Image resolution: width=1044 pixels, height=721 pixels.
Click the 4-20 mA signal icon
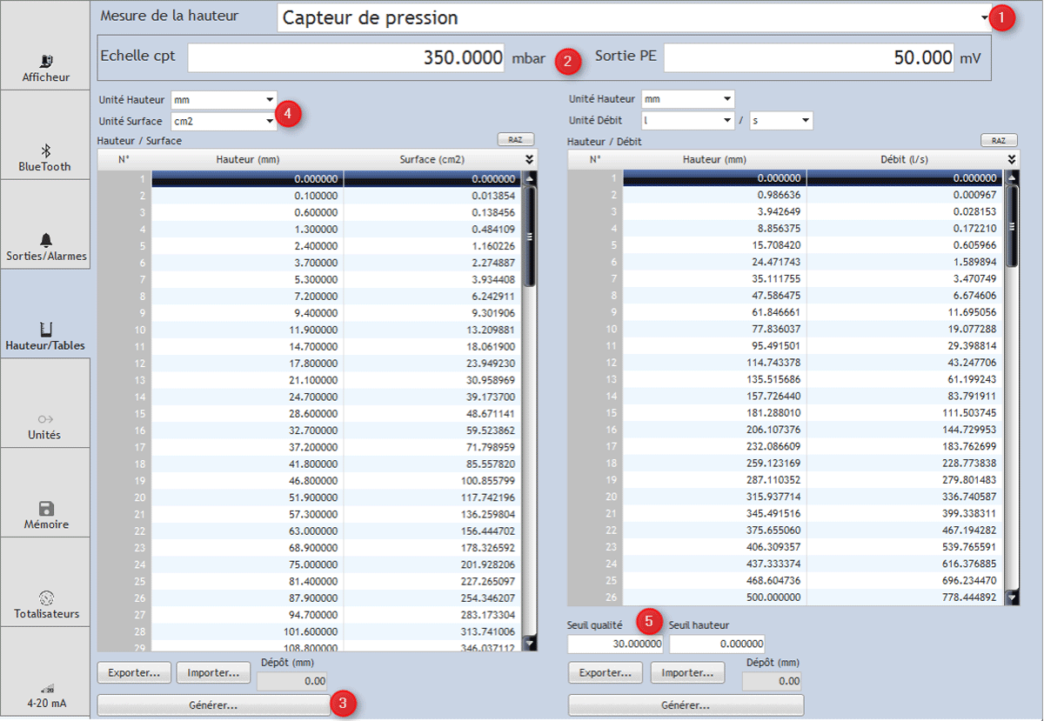[x=46, y=688]
